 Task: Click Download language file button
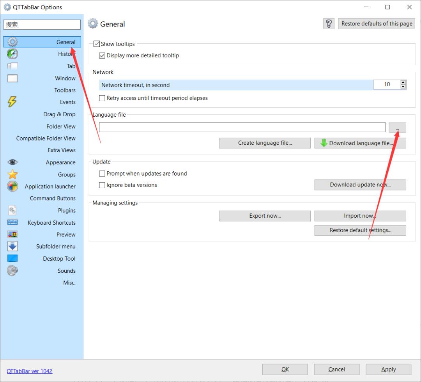click(360, 143)
